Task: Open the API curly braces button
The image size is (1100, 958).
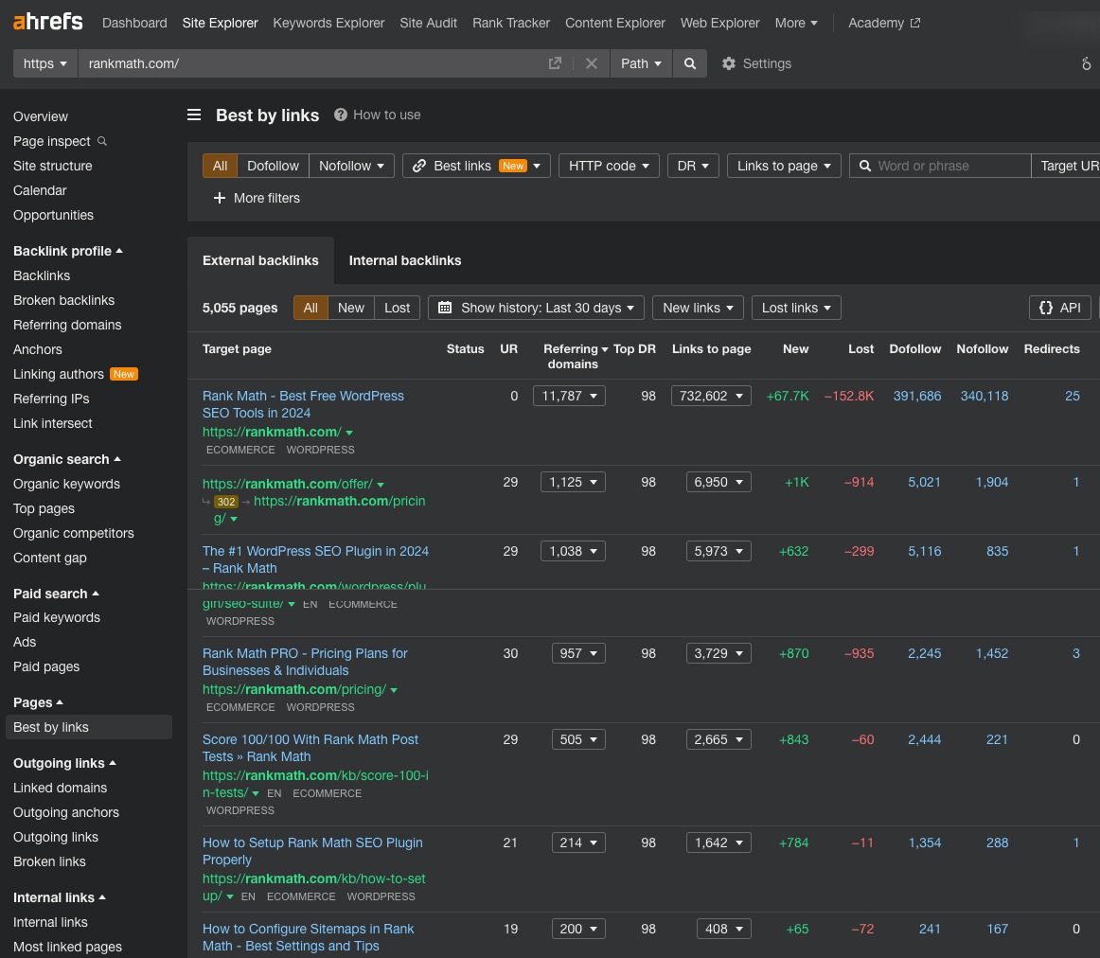Action: 1060,308
